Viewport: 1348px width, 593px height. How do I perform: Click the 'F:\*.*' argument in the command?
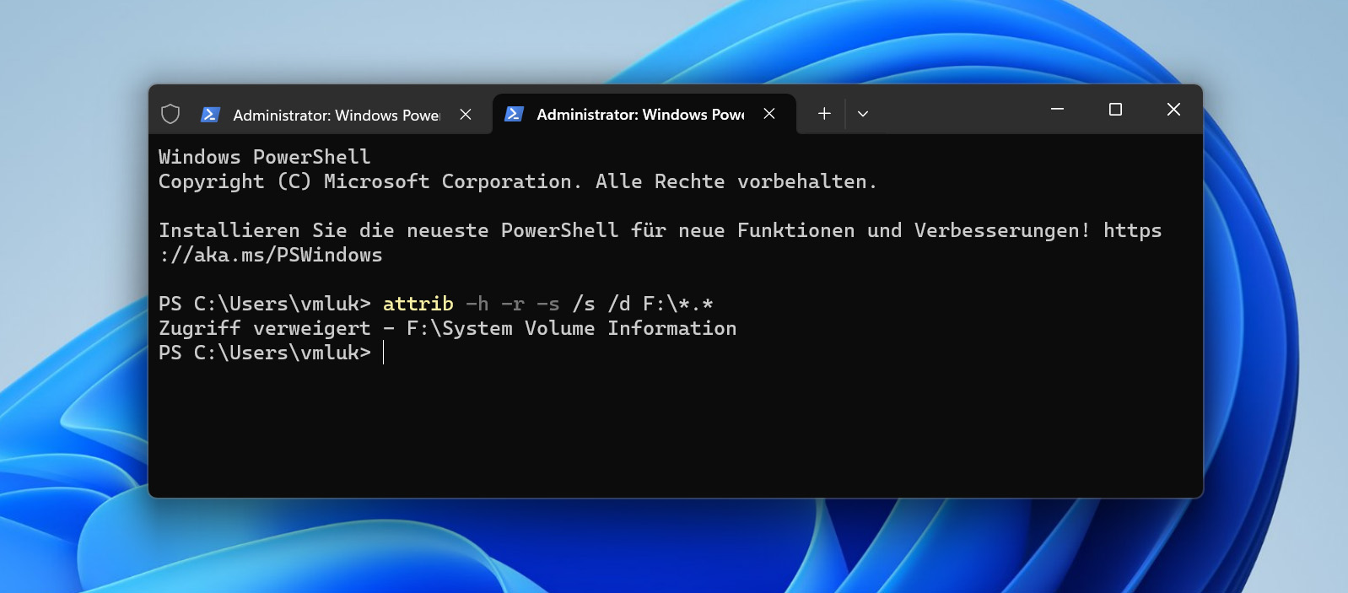pyautogui.click(x=678, y=304)
